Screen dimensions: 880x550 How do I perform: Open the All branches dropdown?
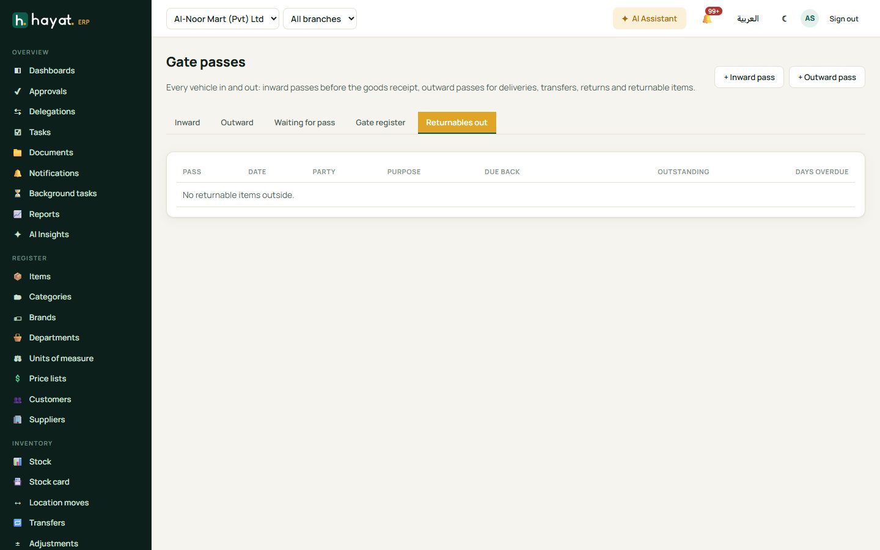(x=320, y=19)
